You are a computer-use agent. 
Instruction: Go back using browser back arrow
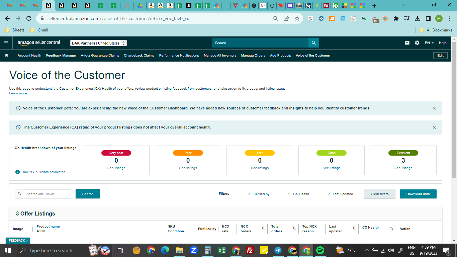pos(7,19)
